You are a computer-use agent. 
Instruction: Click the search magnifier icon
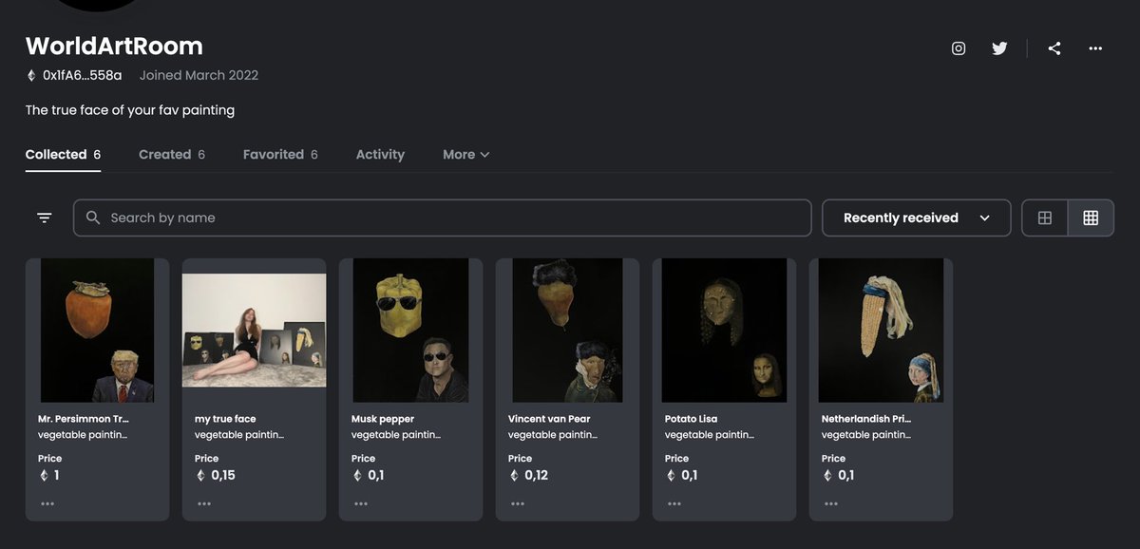93,218
